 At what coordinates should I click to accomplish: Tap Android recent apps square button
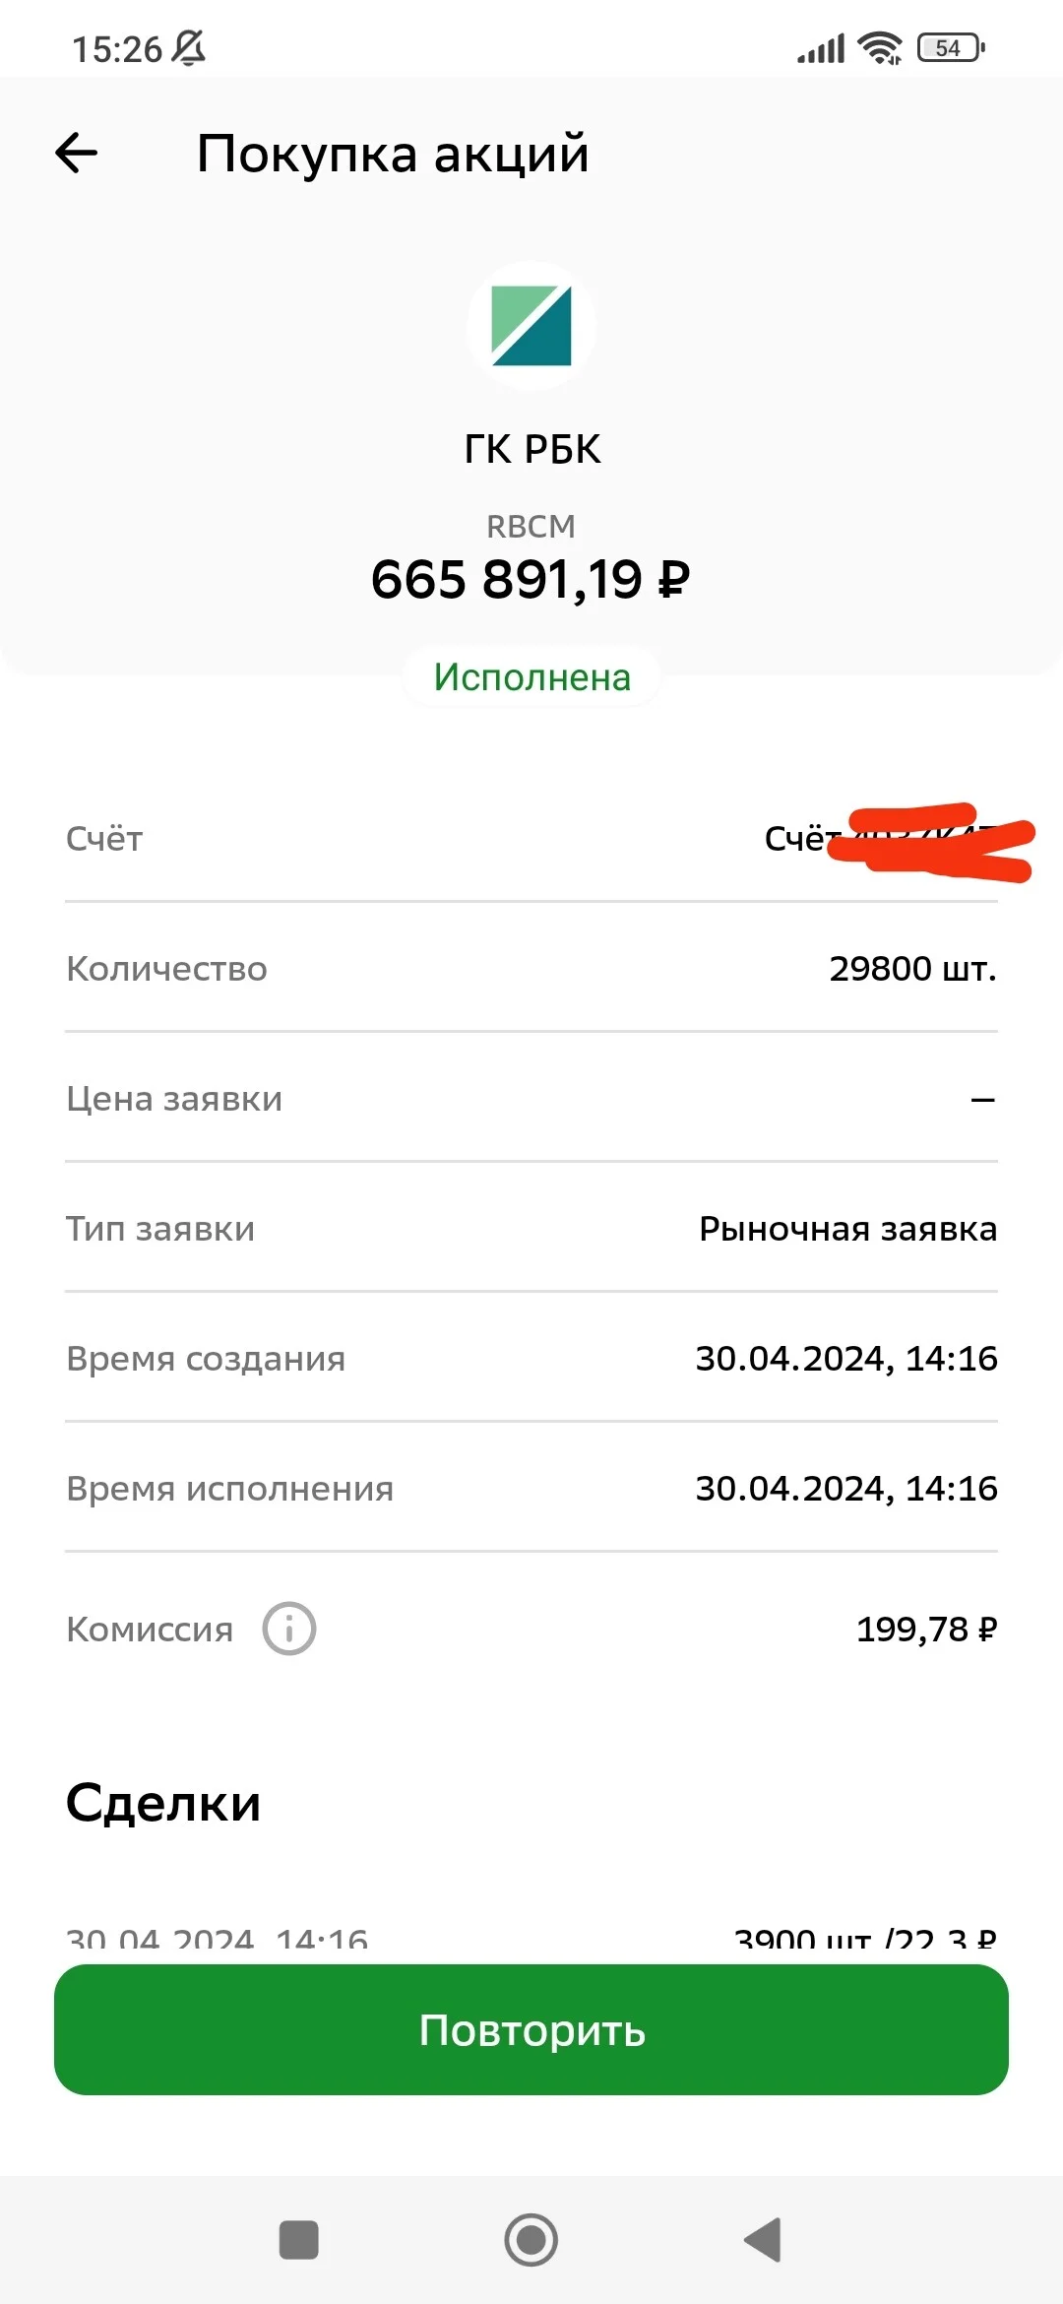click(299, 2240)
